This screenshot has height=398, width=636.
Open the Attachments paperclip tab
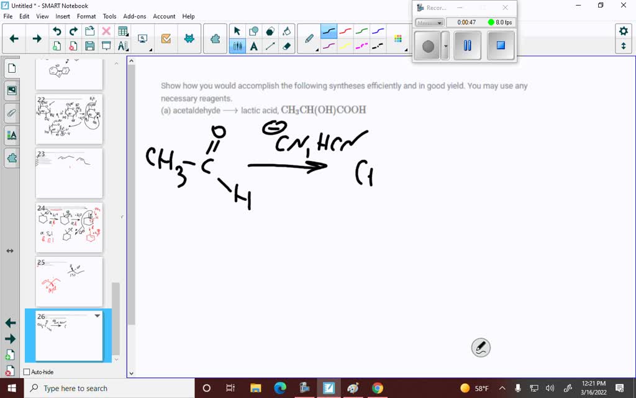pos(11,113)
